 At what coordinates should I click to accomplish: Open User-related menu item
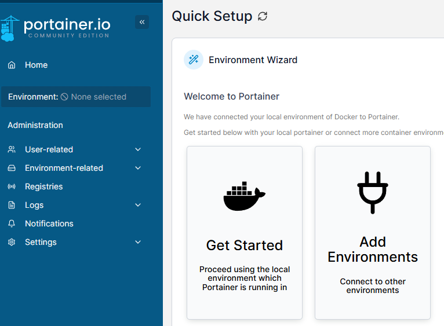tap(49, 149)
